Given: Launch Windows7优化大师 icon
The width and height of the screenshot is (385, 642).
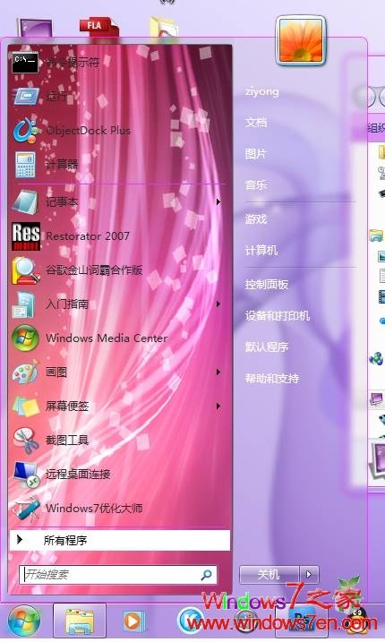Looking at the screenshot, I should click(x=26, y=508).
